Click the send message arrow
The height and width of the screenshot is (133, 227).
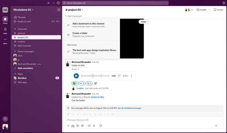216,126
